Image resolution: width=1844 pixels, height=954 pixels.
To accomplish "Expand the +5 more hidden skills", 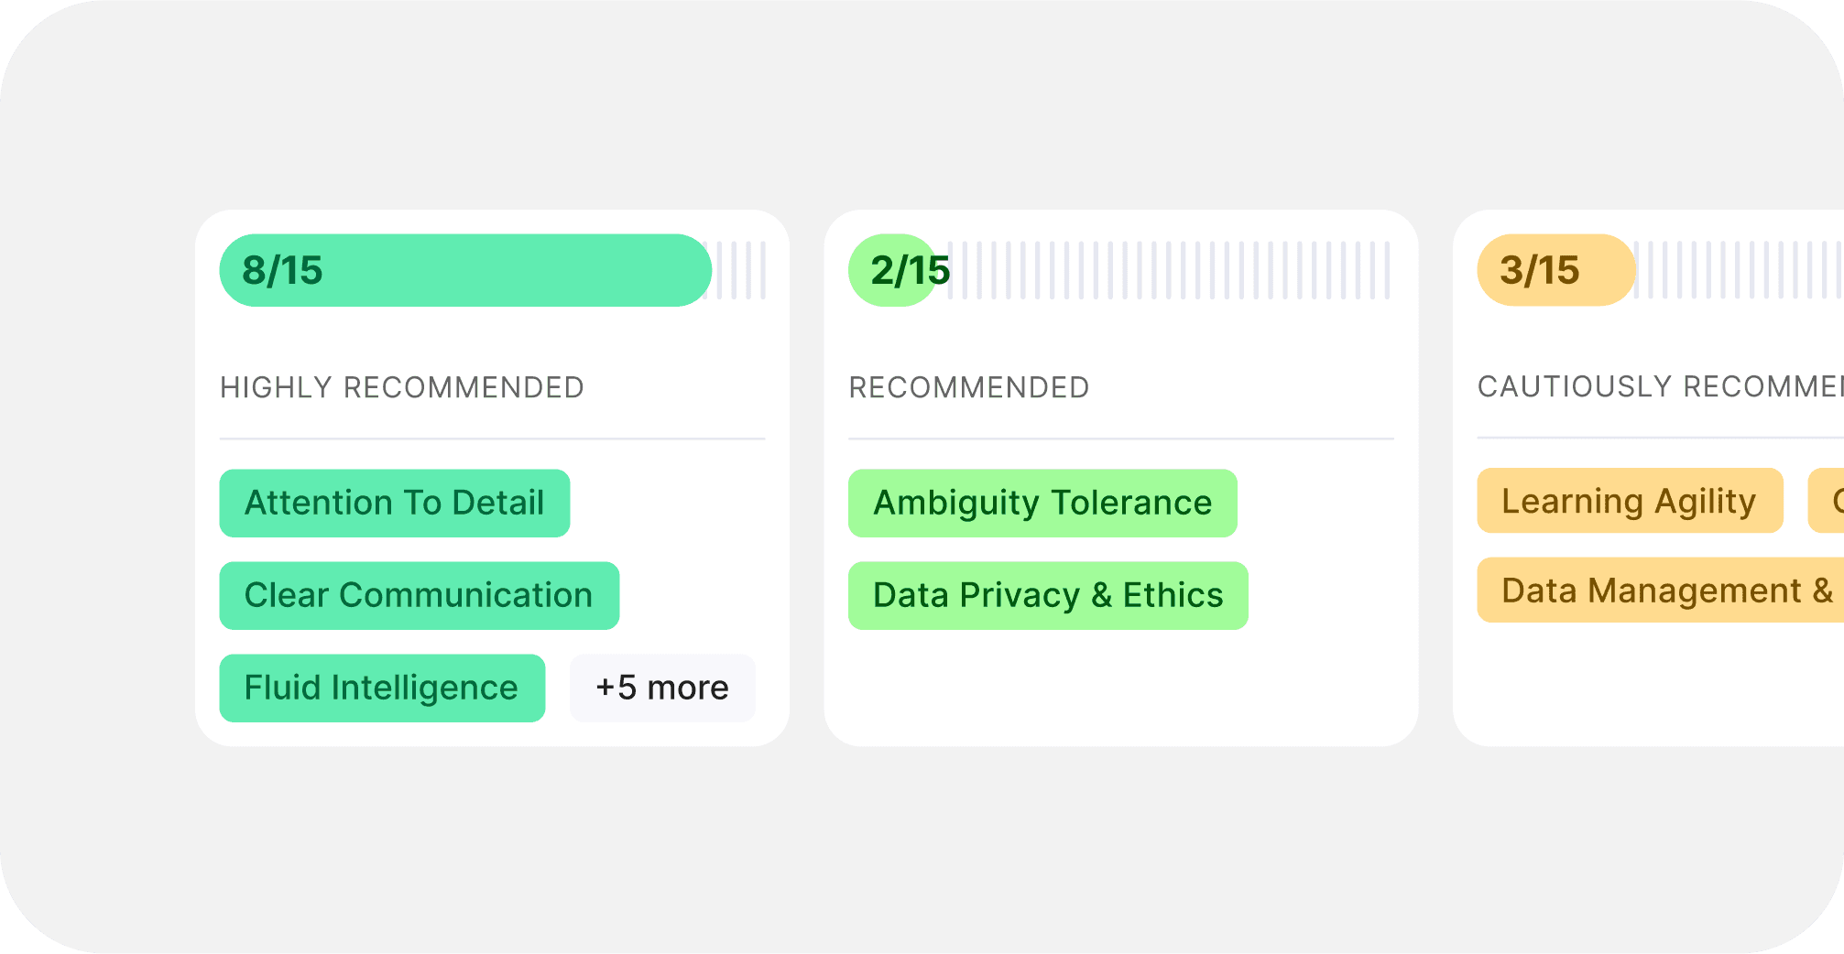I will [661, 688].
